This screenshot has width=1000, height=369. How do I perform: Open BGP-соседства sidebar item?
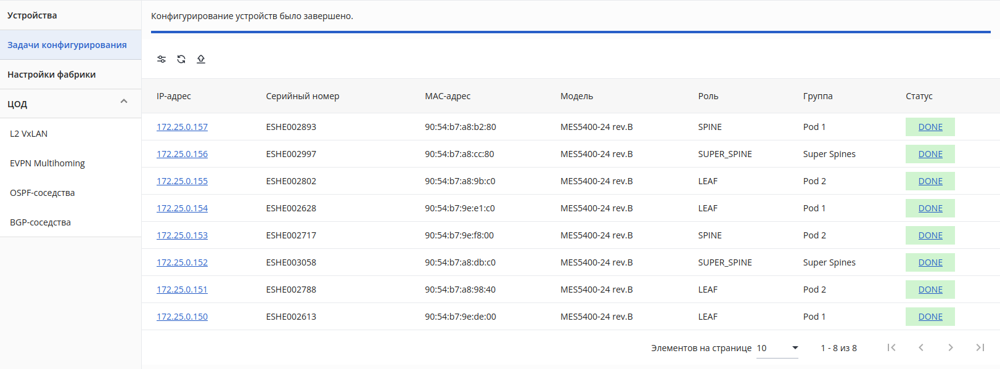coord(70,222)
